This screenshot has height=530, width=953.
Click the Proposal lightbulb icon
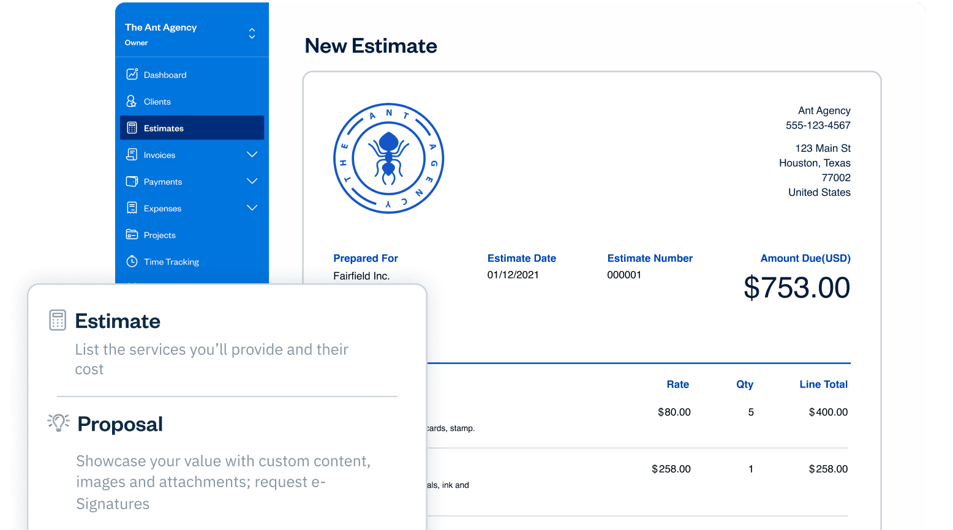coord(59,422)
